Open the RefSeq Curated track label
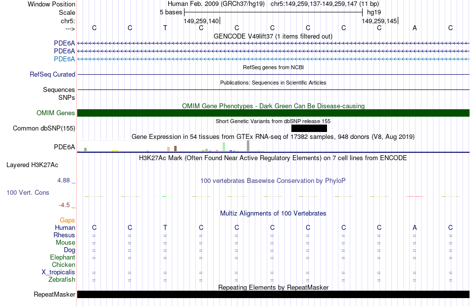The width and height of the screenshot is (470, 306). [x=52, y=74]
